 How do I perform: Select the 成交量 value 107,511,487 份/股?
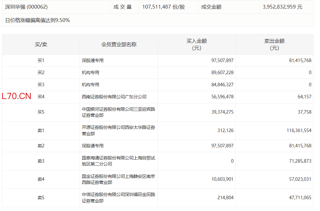[x=163, y=7]
